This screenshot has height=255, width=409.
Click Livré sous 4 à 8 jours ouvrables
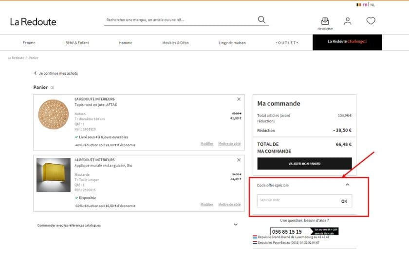coord(103,137)
